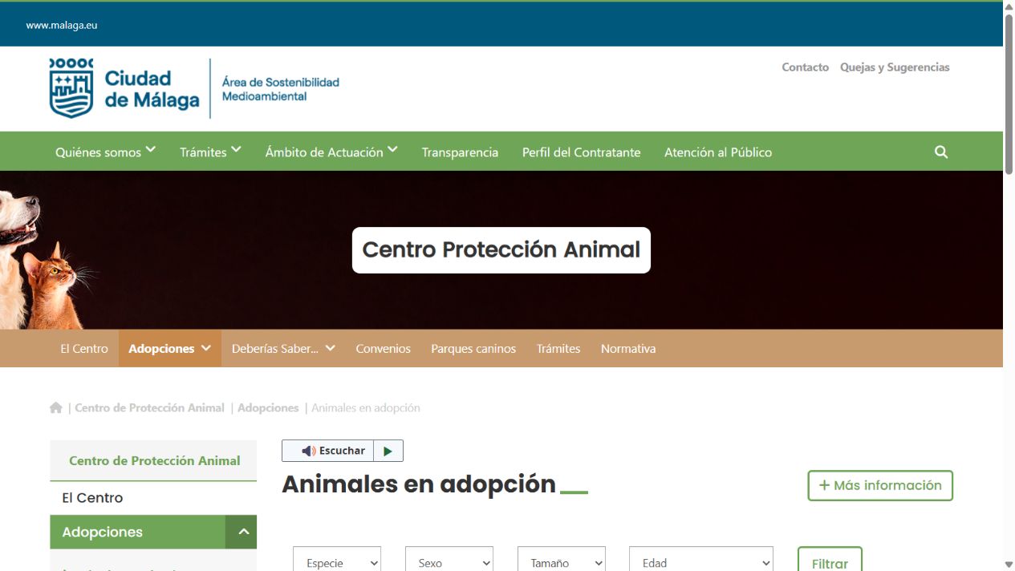
Task: Click the home icon in breadcrumb
Action: coord(56,407)
